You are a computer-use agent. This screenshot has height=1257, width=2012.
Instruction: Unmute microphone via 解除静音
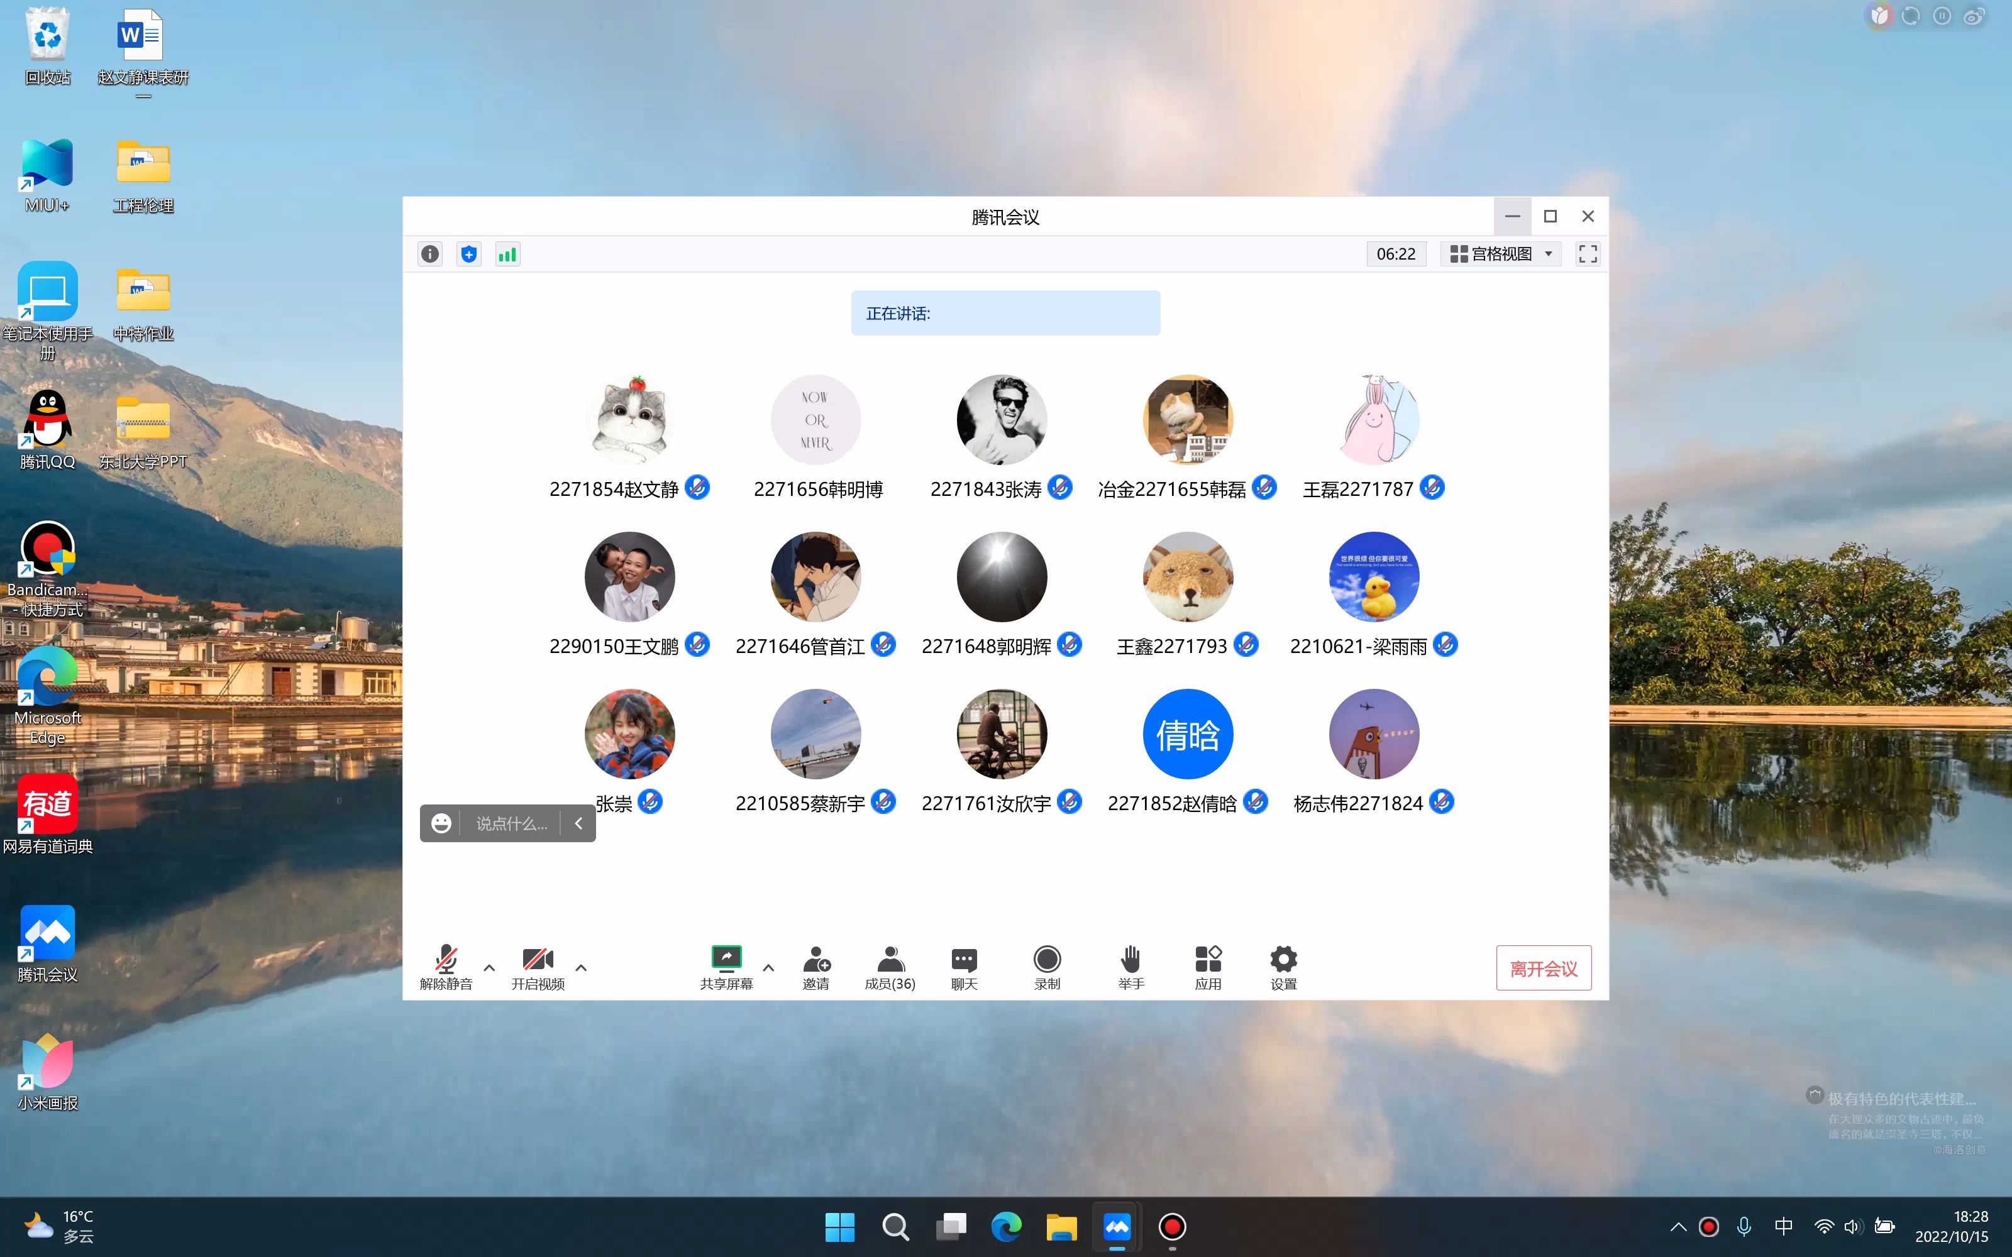[446, 968]
